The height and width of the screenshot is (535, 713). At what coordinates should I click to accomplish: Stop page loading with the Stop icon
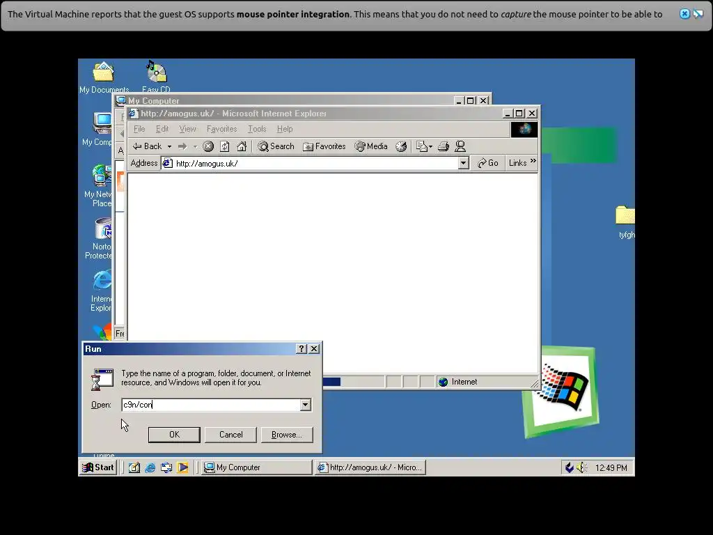[208, 146]
